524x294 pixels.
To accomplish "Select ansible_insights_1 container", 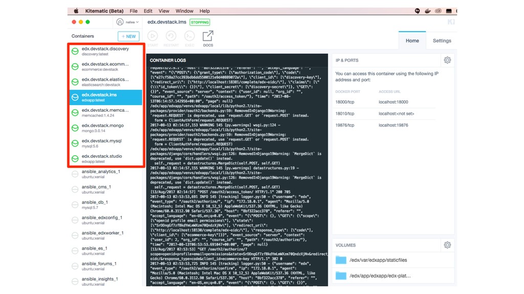I will point(106,281).
